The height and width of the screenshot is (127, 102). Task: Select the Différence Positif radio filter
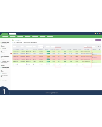click(x=16, y=43)
